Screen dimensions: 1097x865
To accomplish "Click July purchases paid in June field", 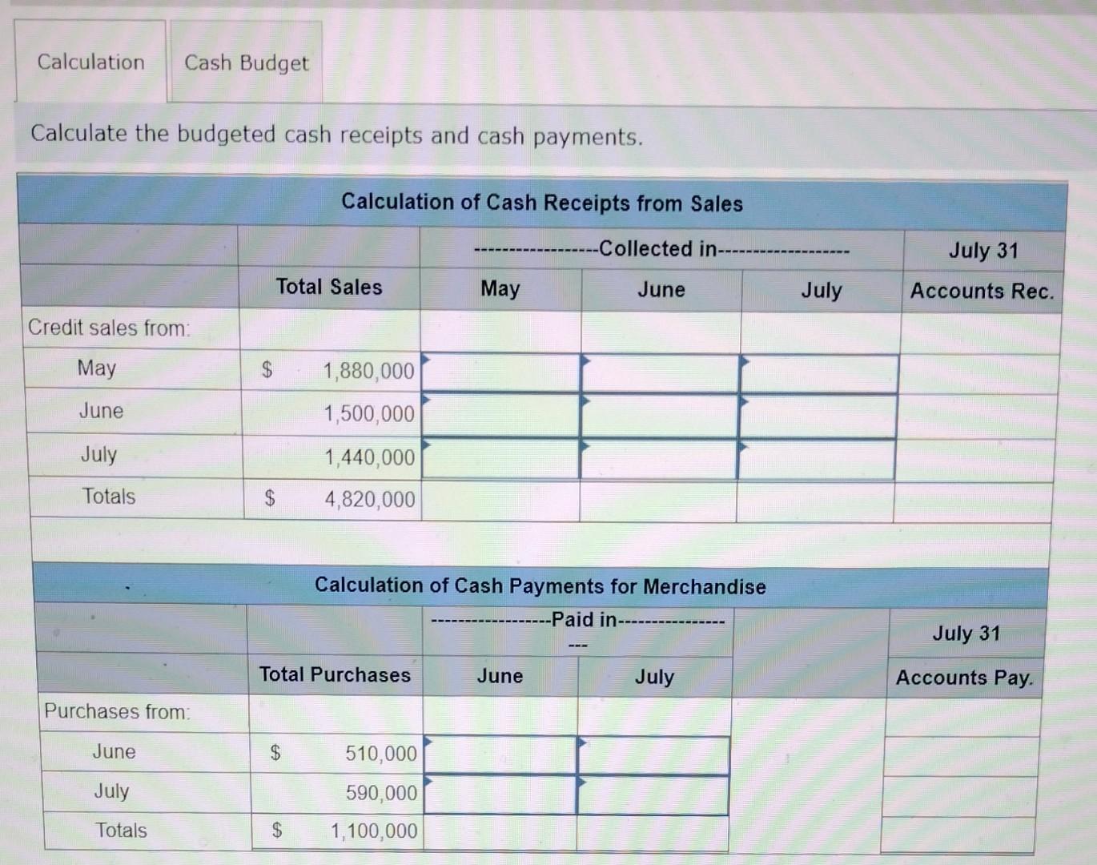I will [500, 794].
